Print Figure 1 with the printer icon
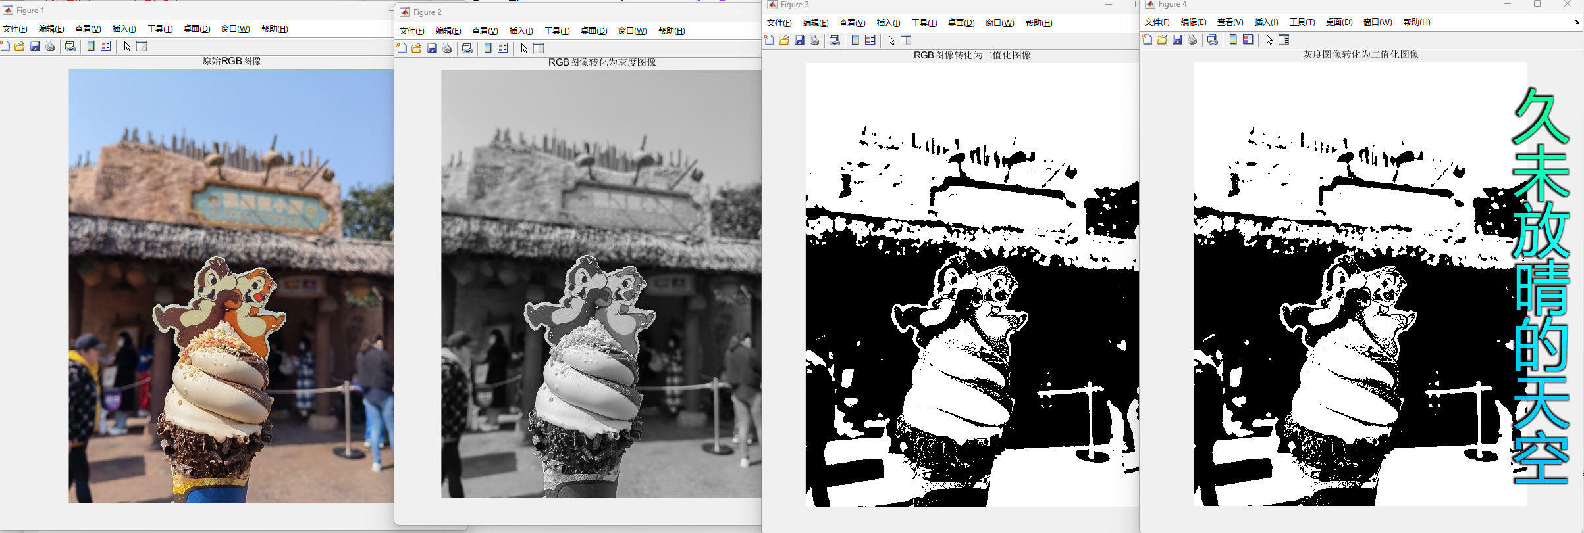The width and height of the screenshot is (1584, 533). (50, 47)
